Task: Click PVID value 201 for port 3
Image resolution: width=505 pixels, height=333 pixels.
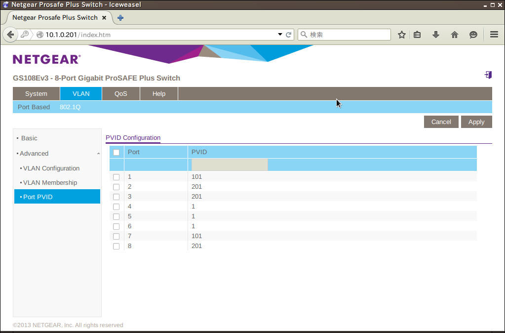Action: tap(196, 196)
